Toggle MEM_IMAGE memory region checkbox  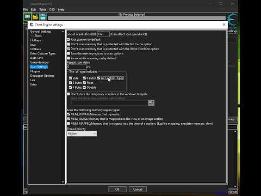[69, 119]
